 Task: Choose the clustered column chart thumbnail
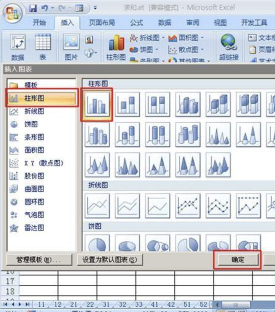(x=97, y=104)
